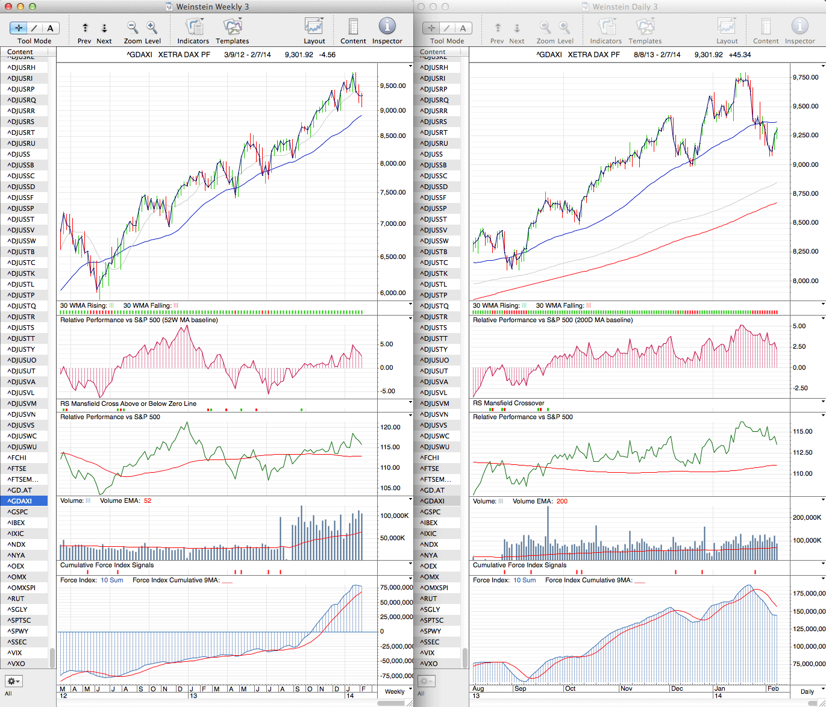
Task: Click the left symbol list scrollbar thumb
Action: tap(52, 658)
